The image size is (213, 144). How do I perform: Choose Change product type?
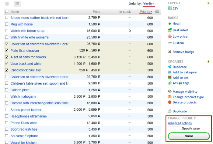188,97
